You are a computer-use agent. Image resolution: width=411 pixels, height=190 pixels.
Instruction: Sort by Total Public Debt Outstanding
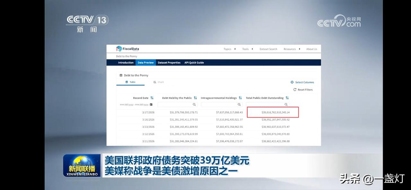pos(287,98)
